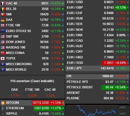Screen dimensions: 130x116
Task: Open the RIPPLE crypto quote
Action: 33,114
